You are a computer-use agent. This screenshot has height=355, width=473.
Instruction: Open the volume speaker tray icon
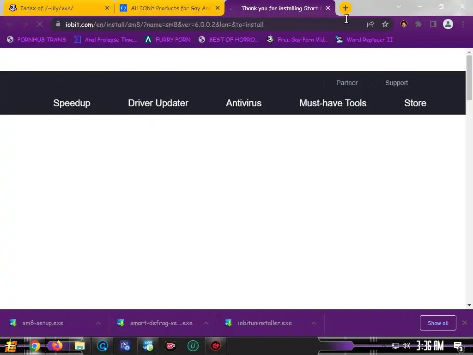[x=406, y=346]
